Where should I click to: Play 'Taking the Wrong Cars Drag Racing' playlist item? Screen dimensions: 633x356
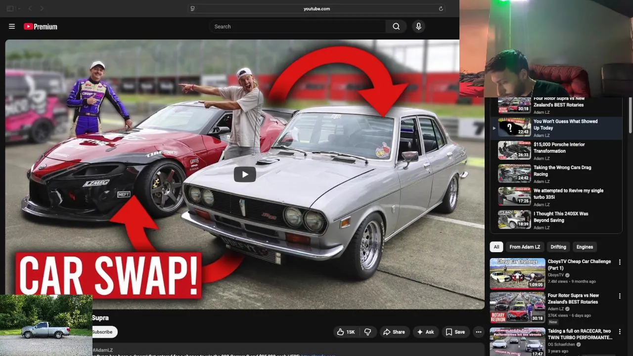point(556,174)
